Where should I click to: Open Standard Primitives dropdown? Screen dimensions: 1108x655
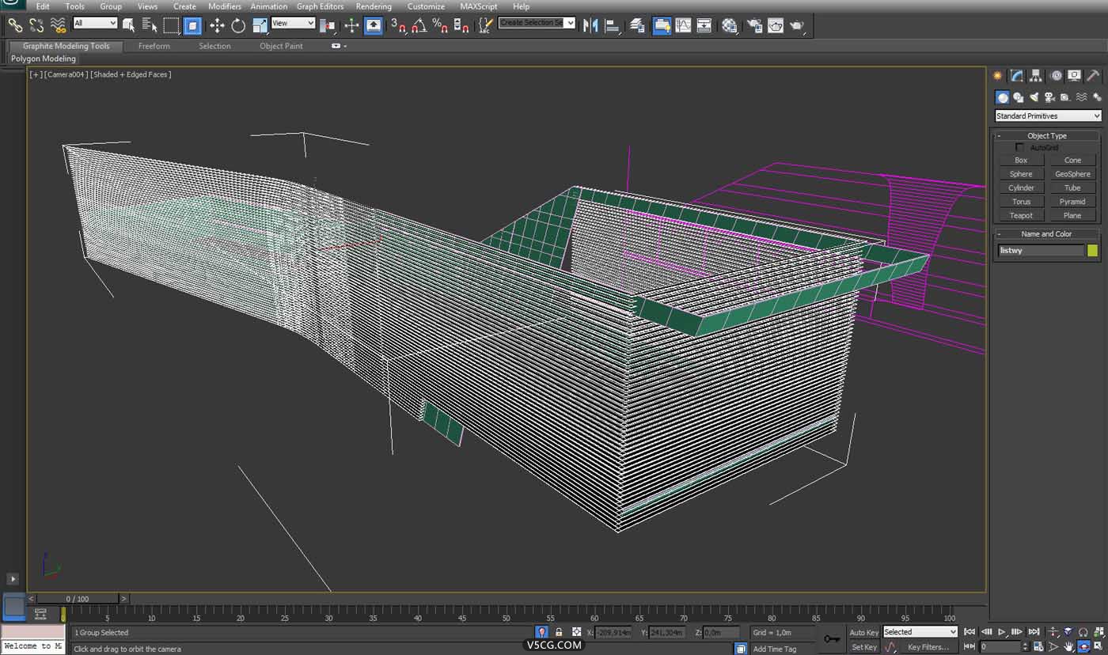click(1048, 116)
